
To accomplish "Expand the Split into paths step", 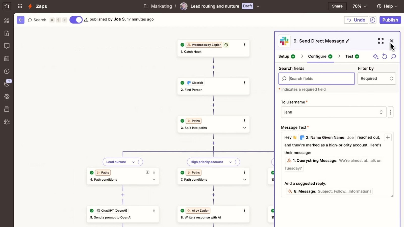I will tap(244, 128).
